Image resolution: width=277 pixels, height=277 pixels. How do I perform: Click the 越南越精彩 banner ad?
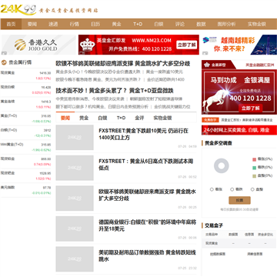click(239, 45)
